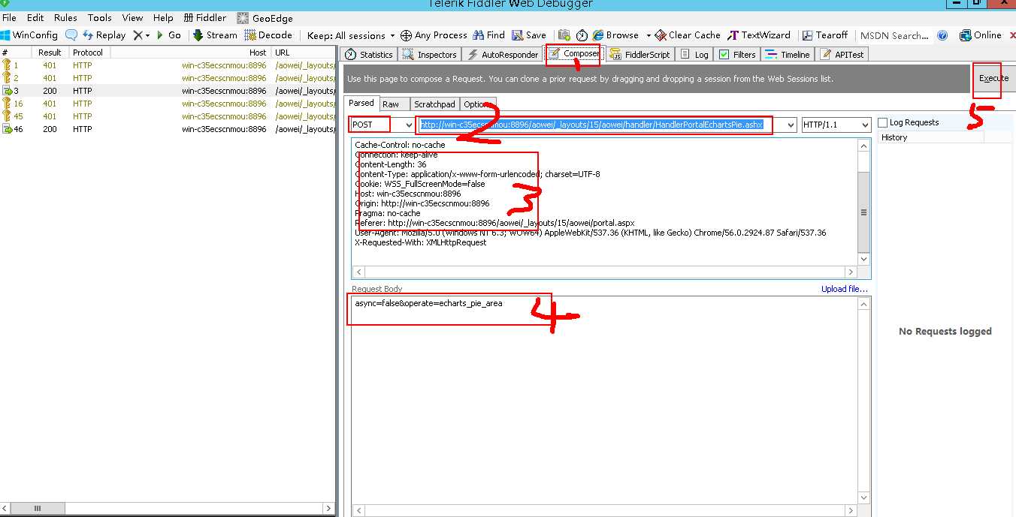Enable the Log Requests checkbox
Screen dimensions: 1016x517
tap(884, 122)
